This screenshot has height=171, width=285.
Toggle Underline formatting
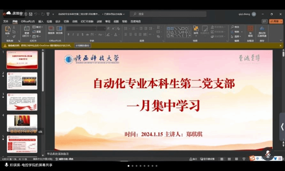[x=78, y=35]
